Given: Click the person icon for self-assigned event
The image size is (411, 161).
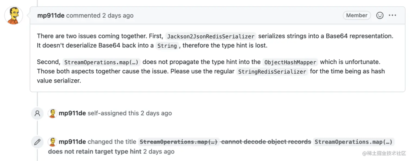Looking at the screenshot, I should coord(37,113).
